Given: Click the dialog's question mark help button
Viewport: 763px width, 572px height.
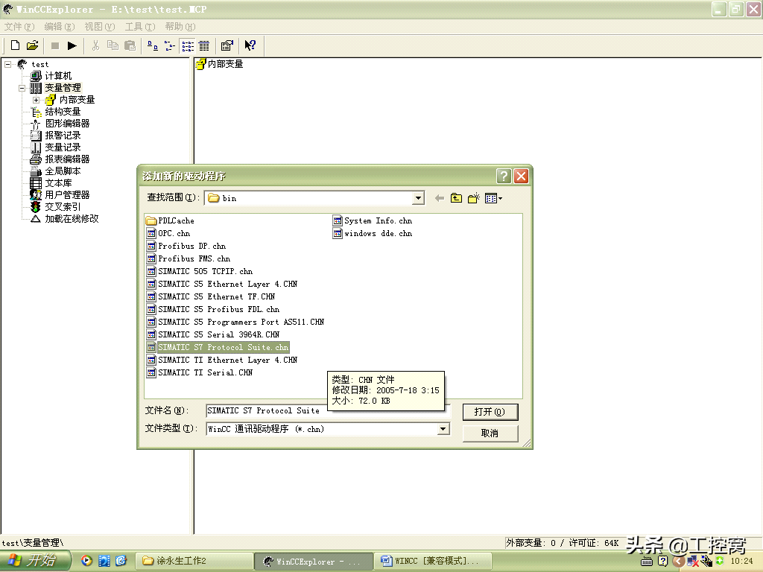Looking at the screenshot, I should click(504, 177).
